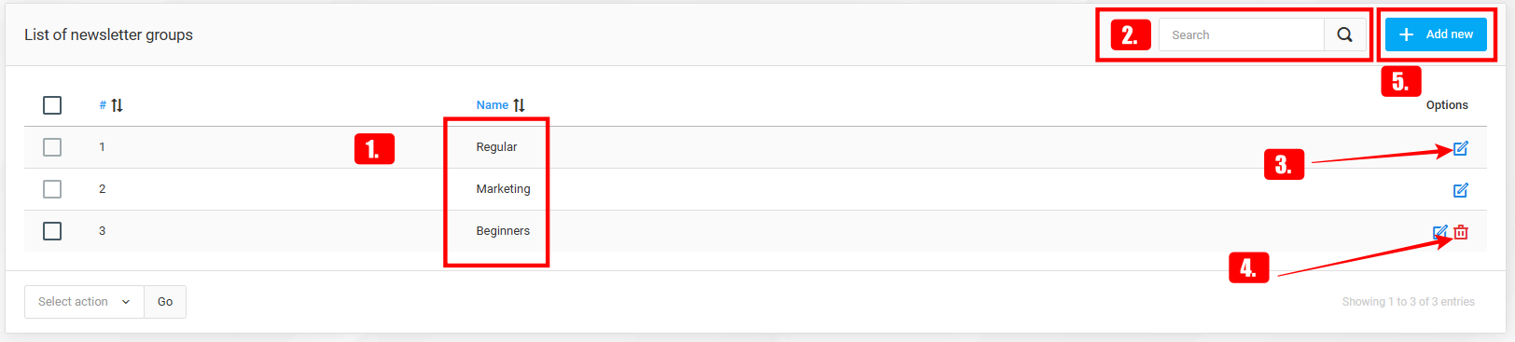Delete the Beginners group with trash icon
The width and height of the screenshot is (1515, 342).
pos(1461,232)
